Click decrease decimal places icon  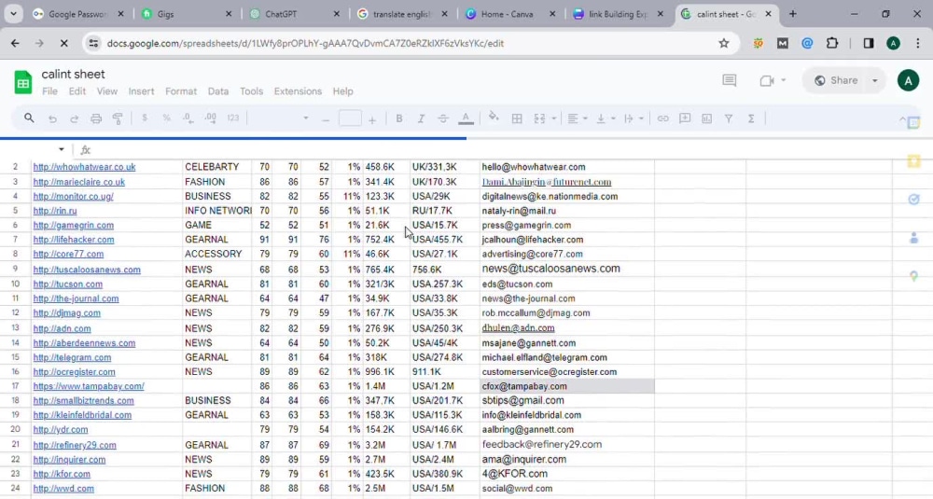pyautogui.click(x=188, y=118)
